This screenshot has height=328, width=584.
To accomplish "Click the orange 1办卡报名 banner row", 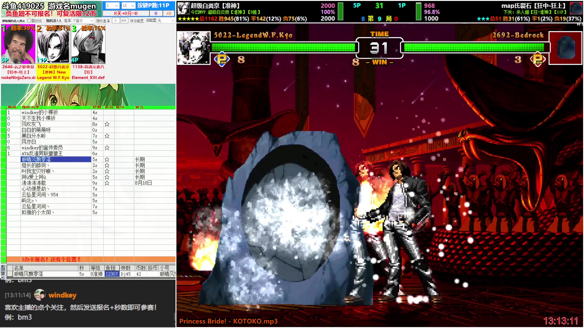I will (x=91, y=259).
